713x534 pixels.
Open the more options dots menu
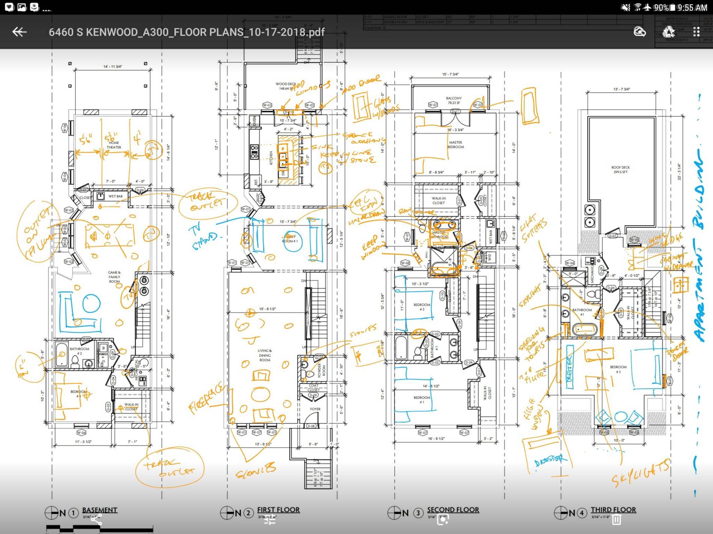pos(696,32)
